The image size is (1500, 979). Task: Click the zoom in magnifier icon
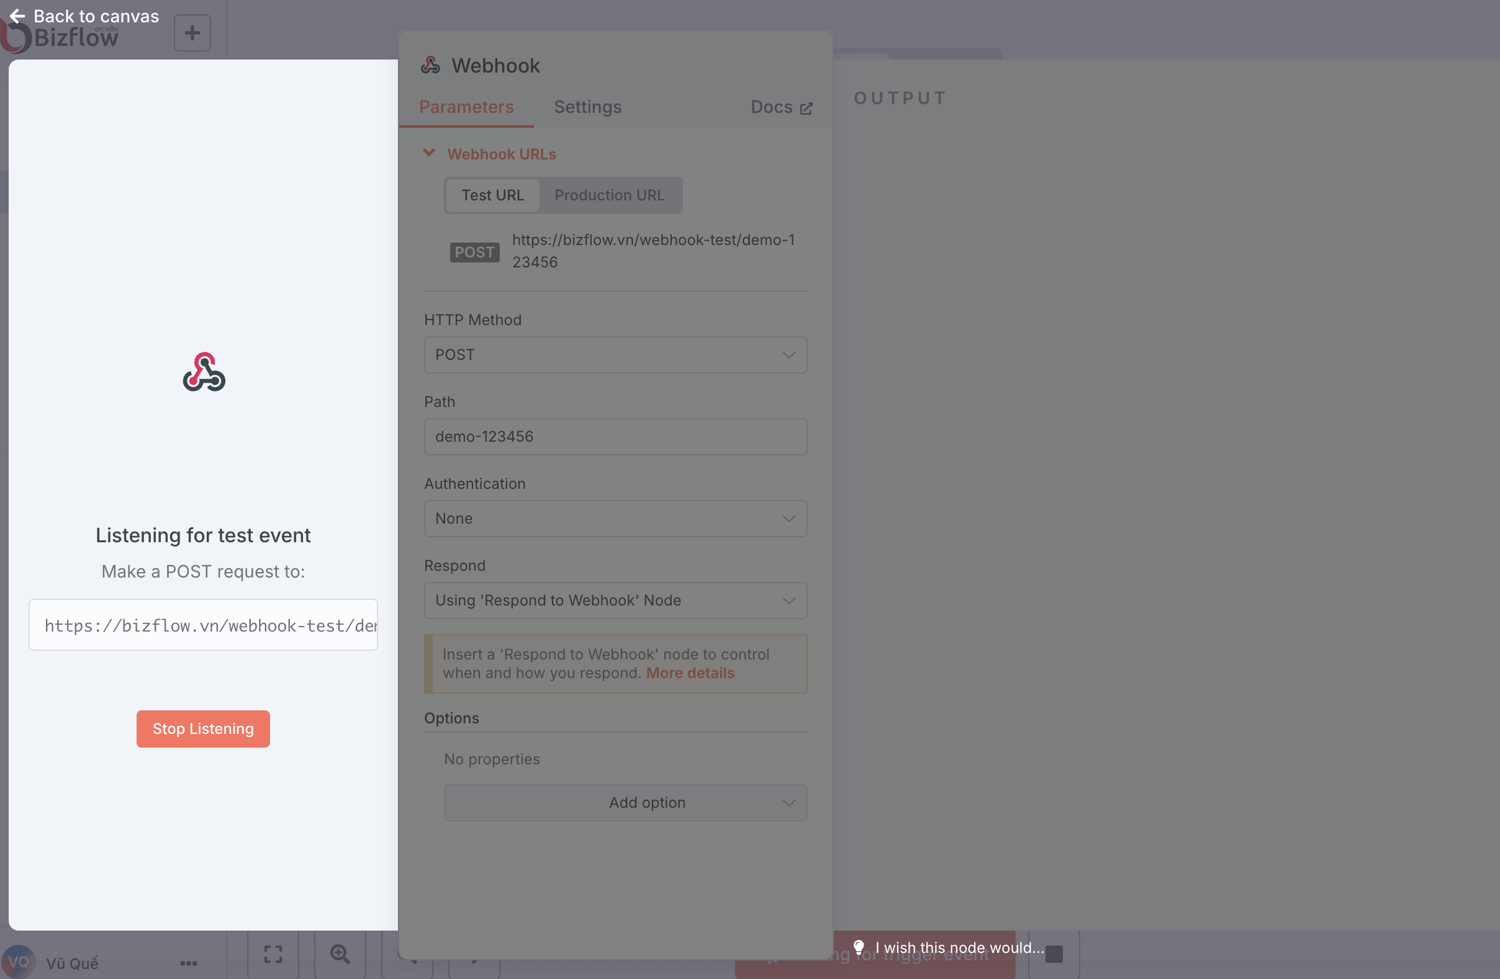click(x=340, y=954)
